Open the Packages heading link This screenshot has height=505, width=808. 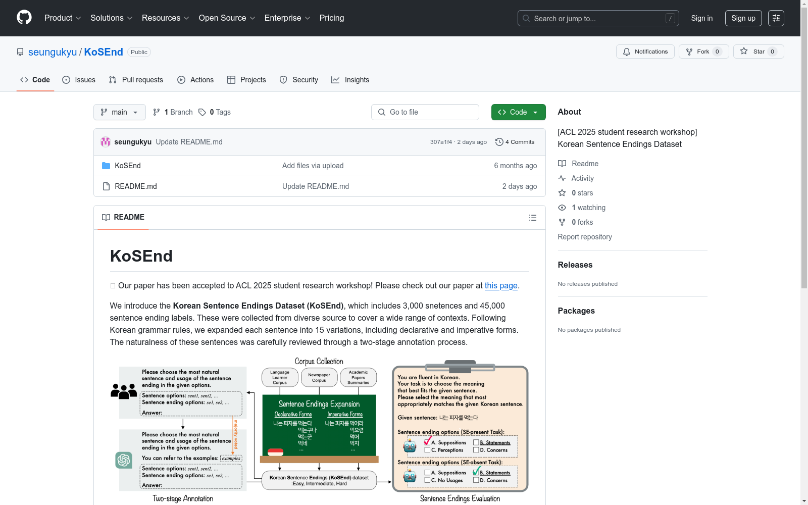pyautogui.click(x=576, y=311)
